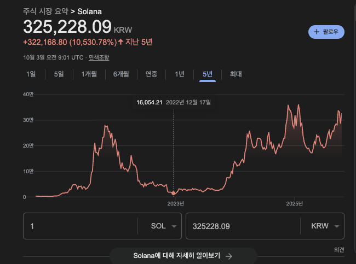This screenshot has width=356, height=264.
Task: Click the 의견 feedback link
Action: click(x=339, y=250)
